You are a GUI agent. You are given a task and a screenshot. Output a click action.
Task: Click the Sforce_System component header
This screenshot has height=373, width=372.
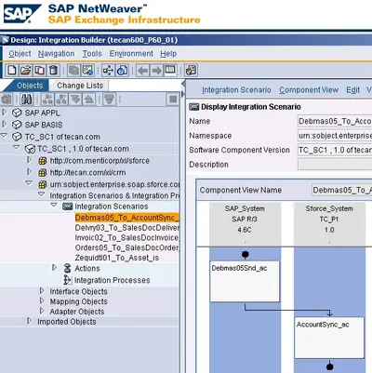coord(329,223)
